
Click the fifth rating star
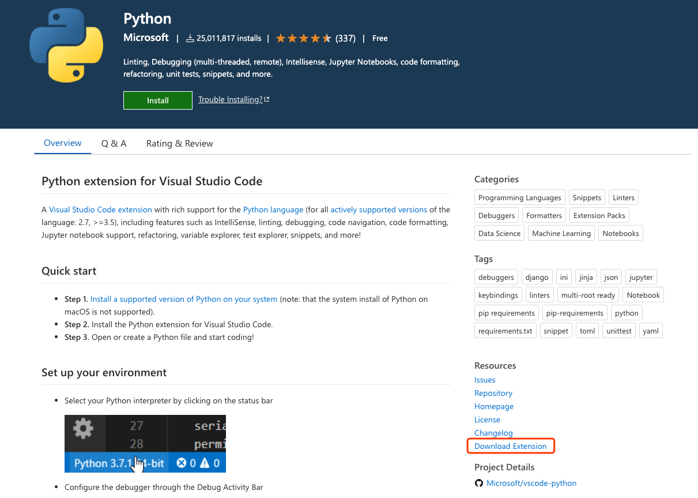[x=326, y=38]
